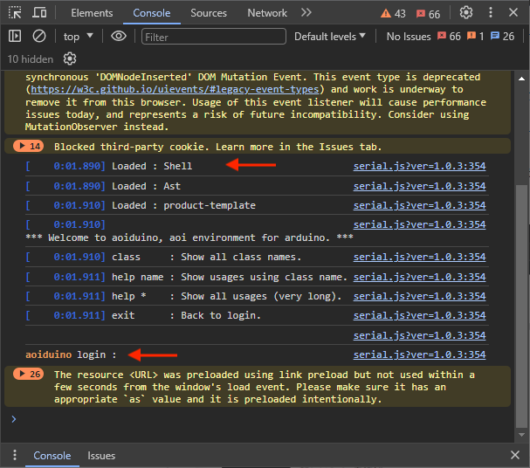Switch to the Sources tab
Viewport: 530px width, 468px height.
(x=209, y=13)
